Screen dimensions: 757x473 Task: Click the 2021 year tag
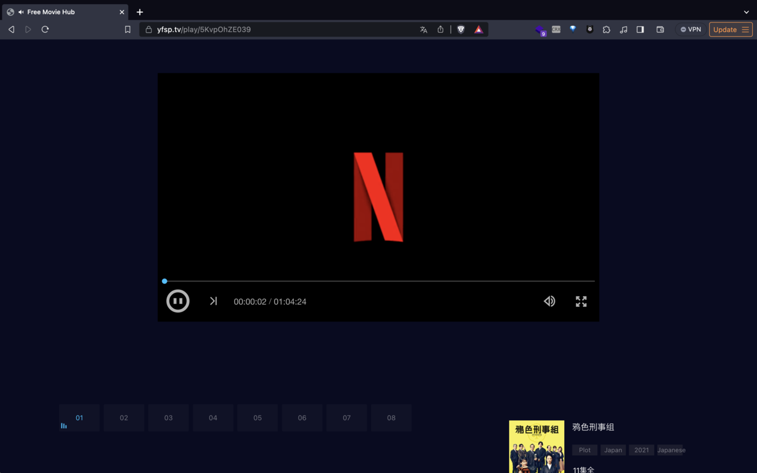[642, 450]
